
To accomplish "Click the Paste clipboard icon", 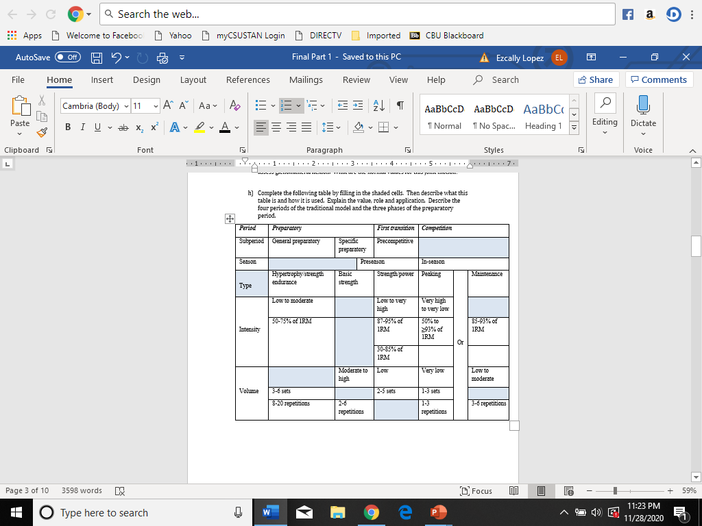I will (x=21, y=106).
